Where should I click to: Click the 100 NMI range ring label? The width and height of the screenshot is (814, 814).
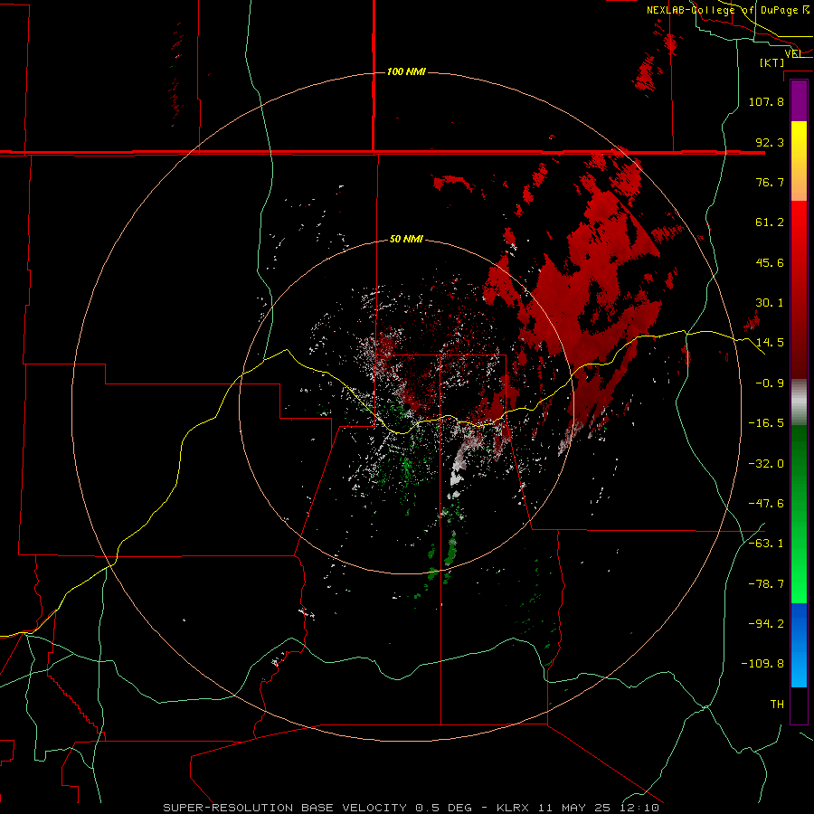[x=406, y=71]
